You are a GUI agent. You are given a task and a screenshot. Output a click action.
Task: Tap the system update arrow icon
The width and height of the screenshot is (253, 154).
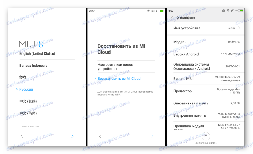tap(206, 136)
